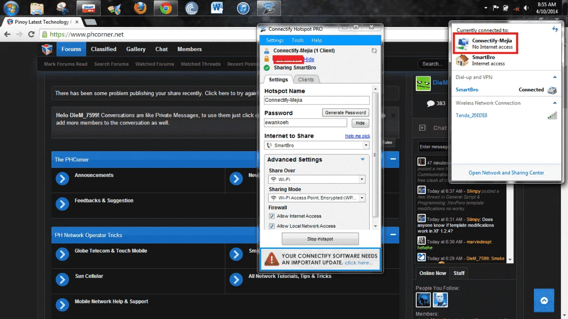Open Network and Sharing Center link

[506, 173]
